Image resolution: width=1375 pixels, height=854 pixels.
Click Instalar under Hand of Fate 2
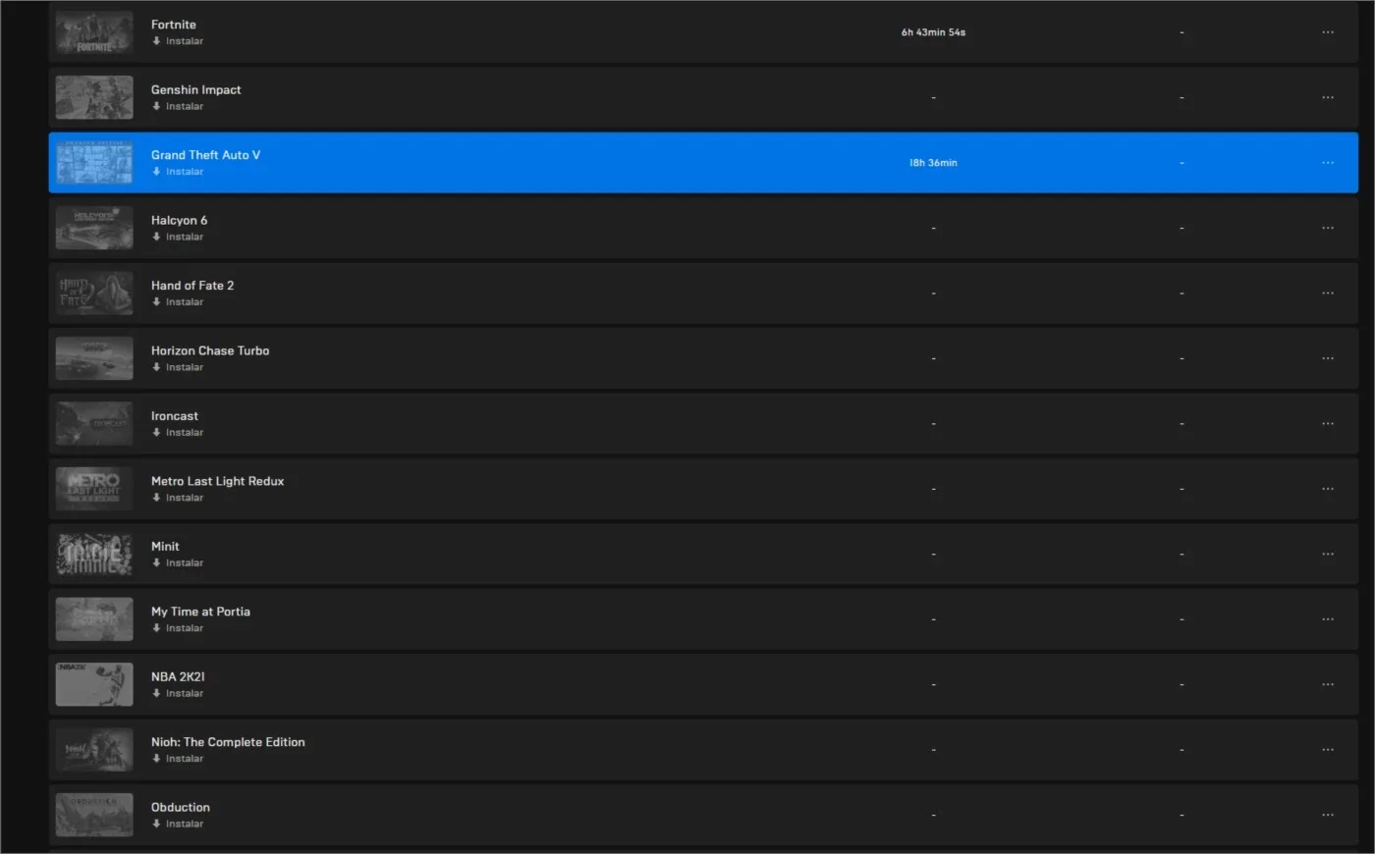178,302
